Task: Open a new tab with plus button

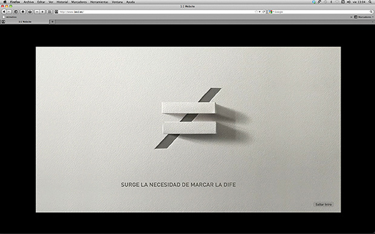Action: 52,22
